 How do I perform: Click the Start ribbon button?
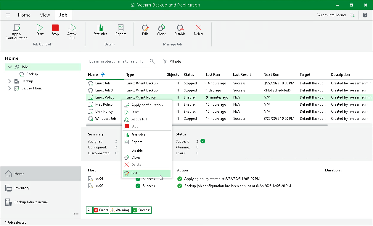point(40,30)
